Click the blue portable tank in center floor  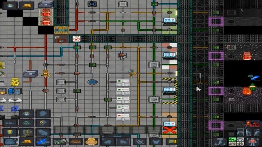click(x=93, y=82)
